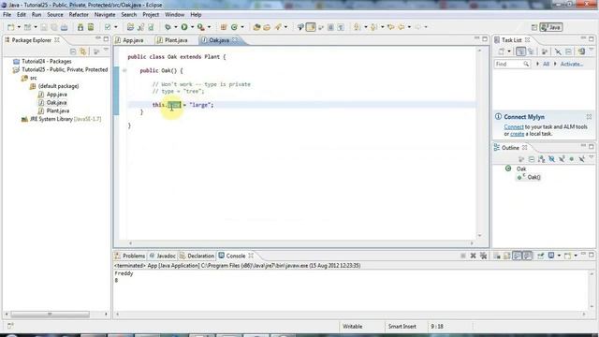Open Outline view menu triangle

[591, 157]
